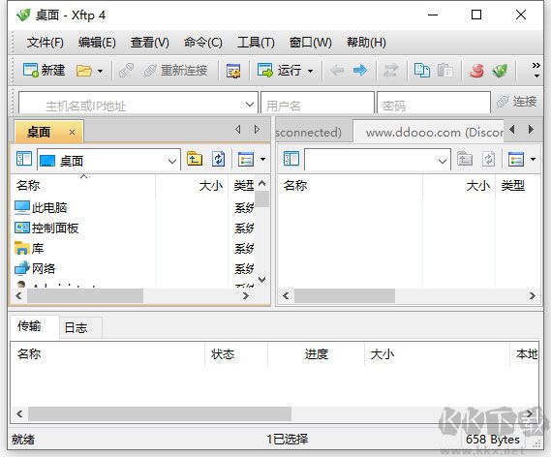The width and height of the screenshot is (551, 457).
Task: Sort right pane by 类型 column
Action: (518, 186)
